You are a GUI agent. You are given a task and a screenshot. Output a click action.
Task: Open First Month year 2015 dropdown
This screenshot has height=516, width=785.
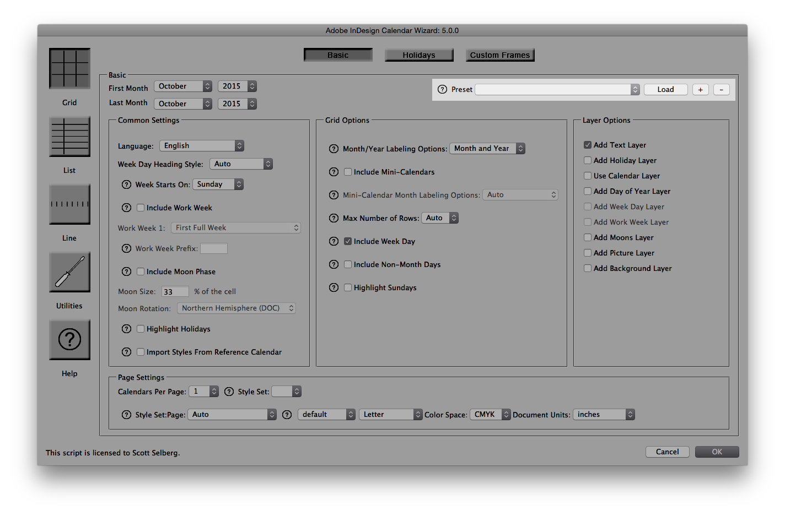237,86
